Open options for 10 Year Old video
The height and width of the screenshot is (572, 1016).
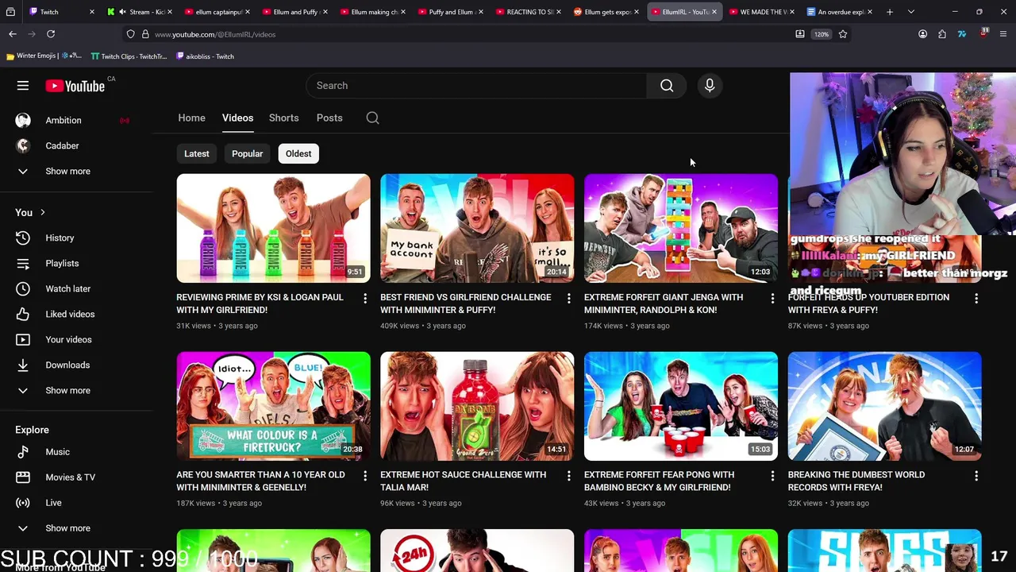(365, 475)
